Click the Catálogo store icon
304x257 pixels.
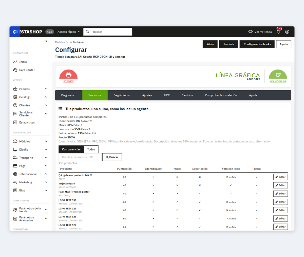point(15,97)
